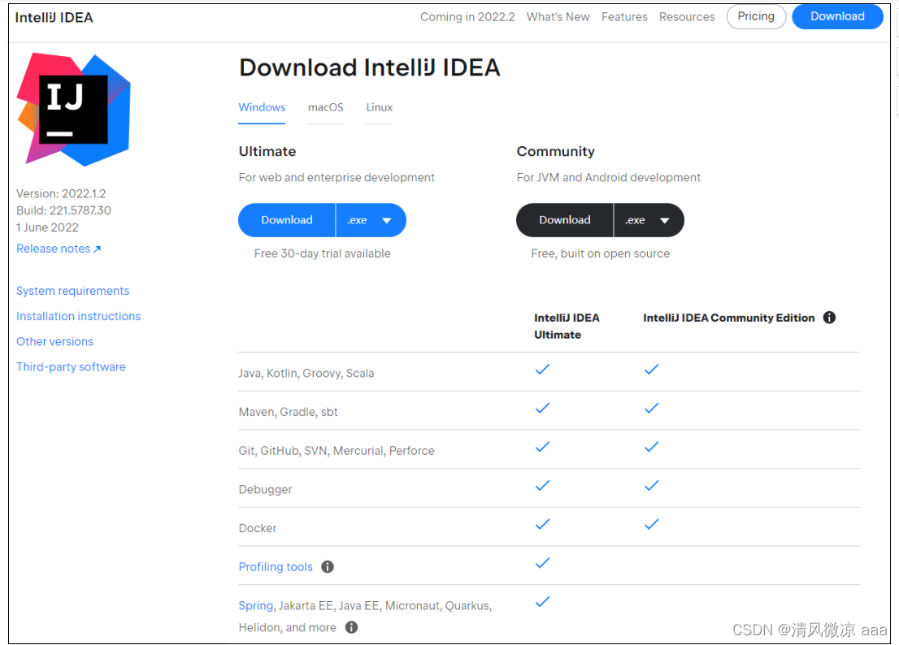Open What's New menu item
This screenshot has height=645, width=899.
(558, 17)
